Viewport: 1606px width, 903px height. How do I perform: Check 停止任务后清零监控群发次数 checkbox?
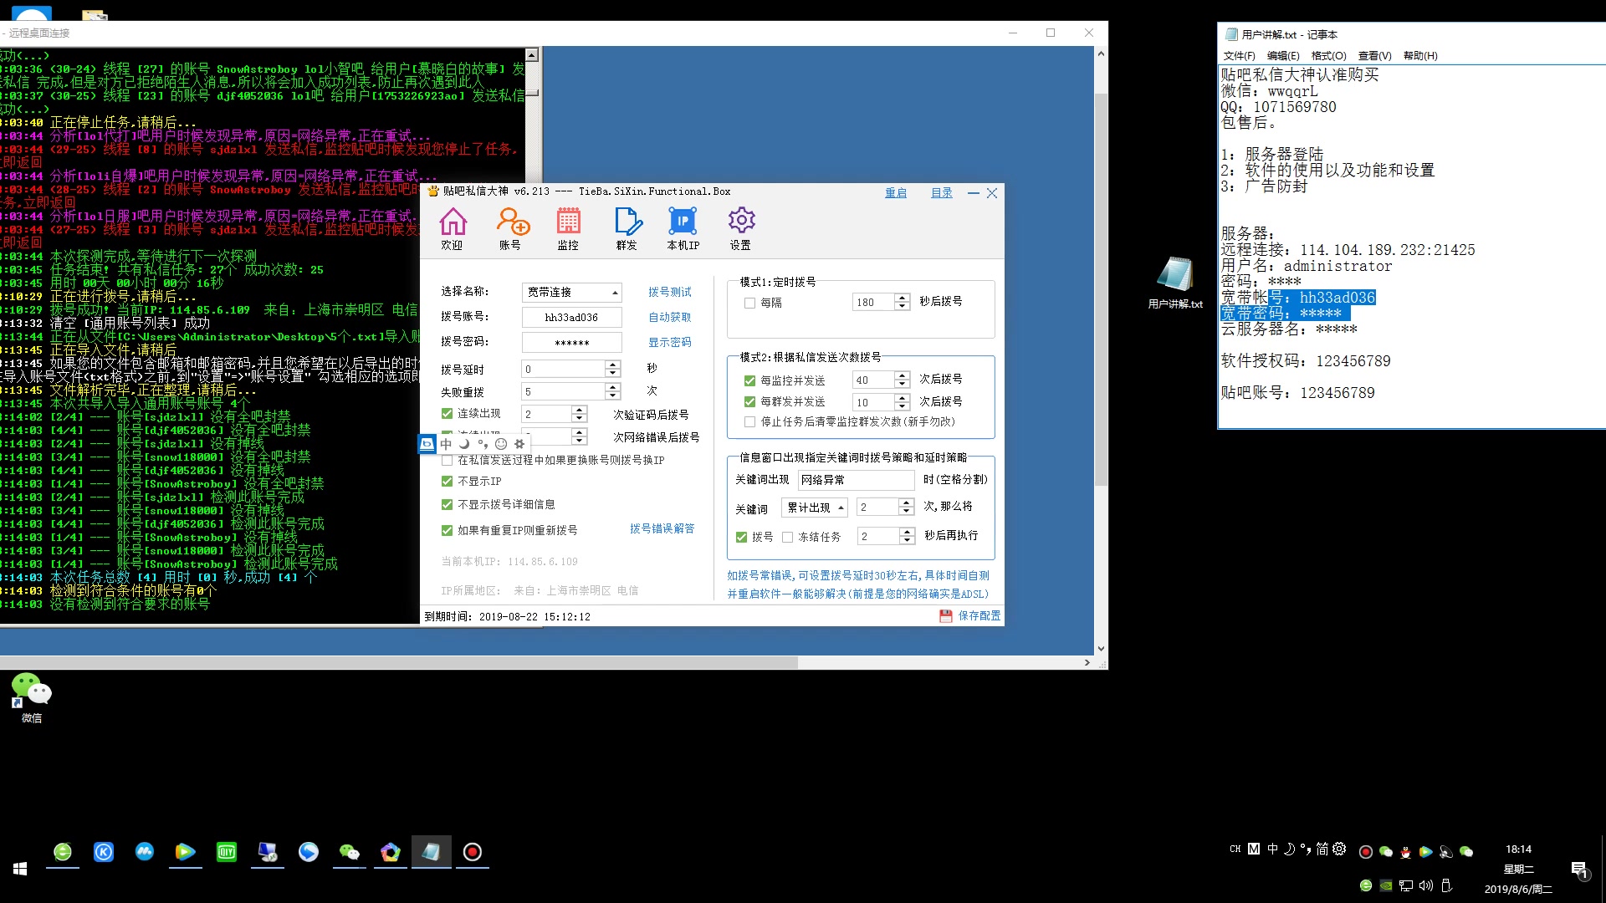coord(749,421)
